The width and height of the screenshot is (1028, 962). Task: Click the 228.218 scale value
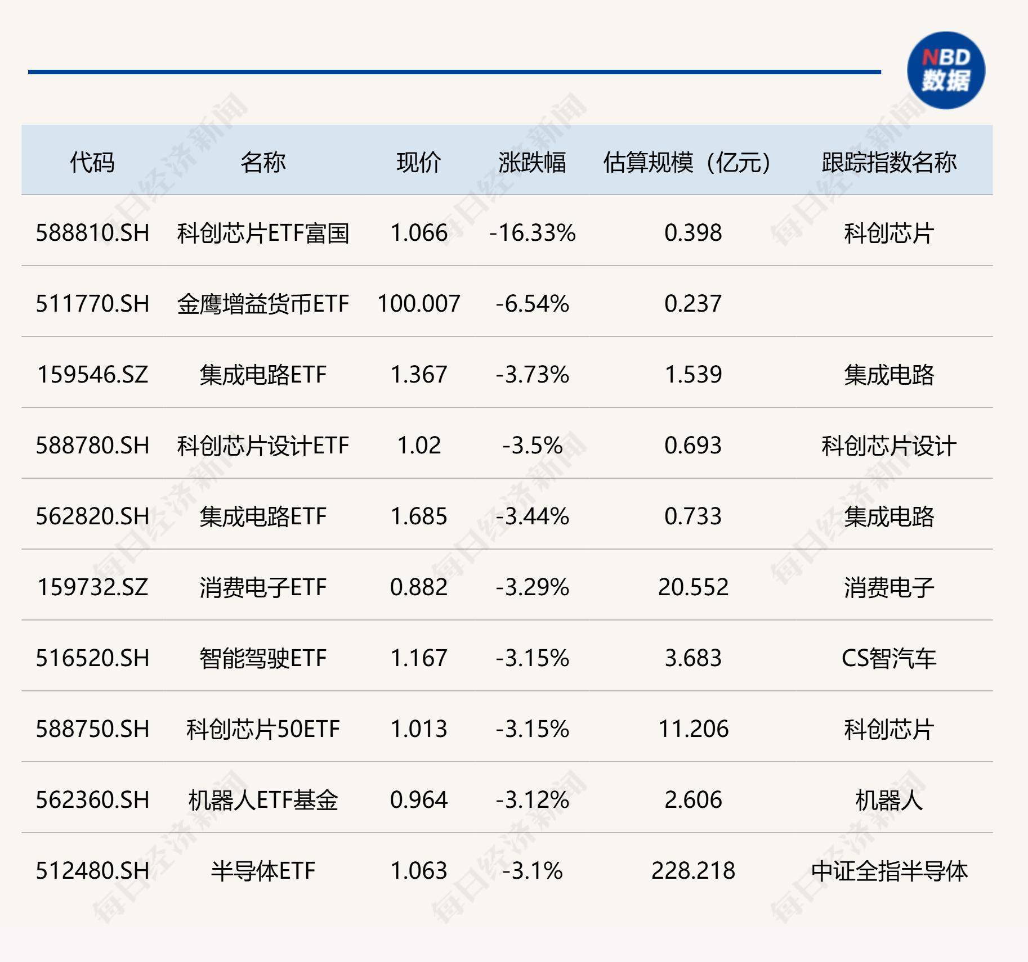[694, 871]
